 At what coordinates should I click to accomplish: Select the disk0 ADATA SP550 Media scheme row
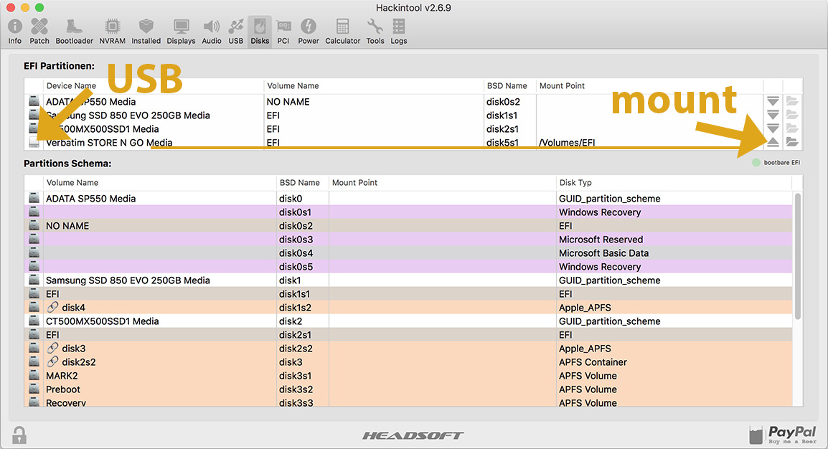408,199
